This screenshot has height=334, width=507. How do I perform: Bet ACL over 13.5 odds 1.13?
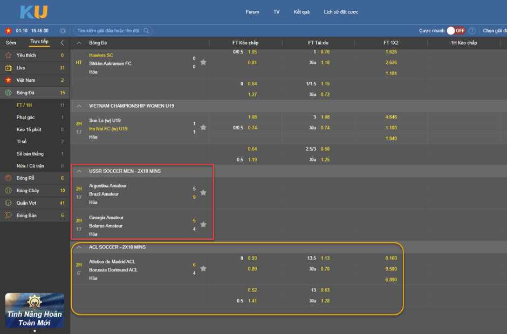[x=325, y=258]
